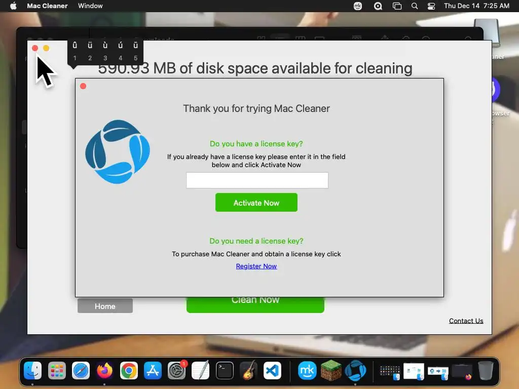The height and width of the screenshot is (389, 519).
Task: Open MacKeeper from the Dock
Action: pos(307,370)
